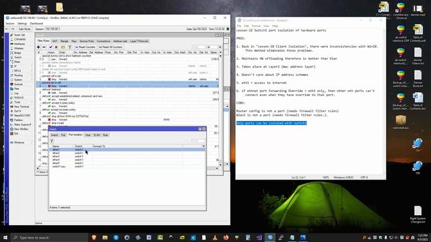The width and height of the screenshot is (431, 242).
Task: Open the firewall chain filter dropdown
Action: click(220, 47)
